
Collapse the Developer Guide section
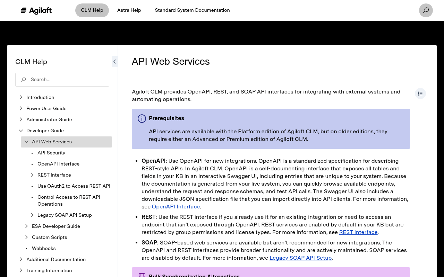[21, 131]
